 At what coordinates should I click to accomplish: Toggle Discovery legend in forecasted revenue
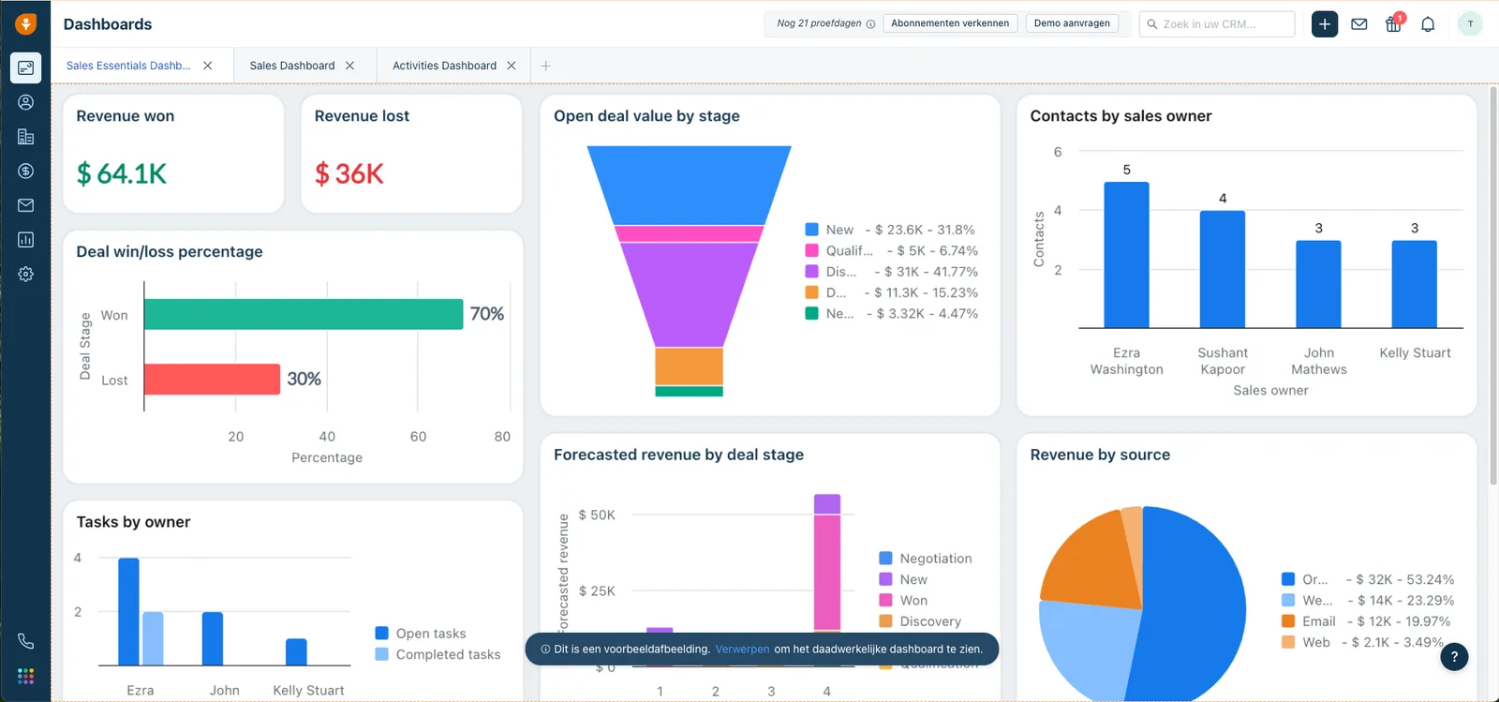(x=920, y=621)
